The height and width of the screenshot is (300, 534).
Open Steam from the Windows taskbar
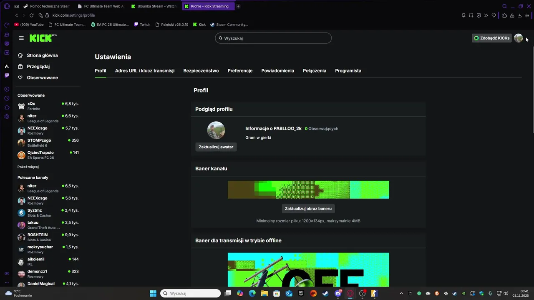click(325, 293)
